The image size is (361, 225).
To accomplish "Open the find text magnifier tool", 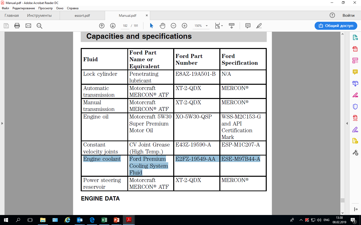I will click(39, 26).
